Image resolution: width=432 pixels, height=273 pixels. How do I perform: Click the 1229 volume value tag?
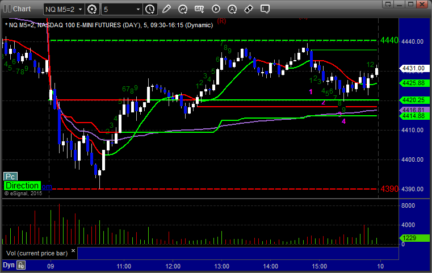(414, 238)
